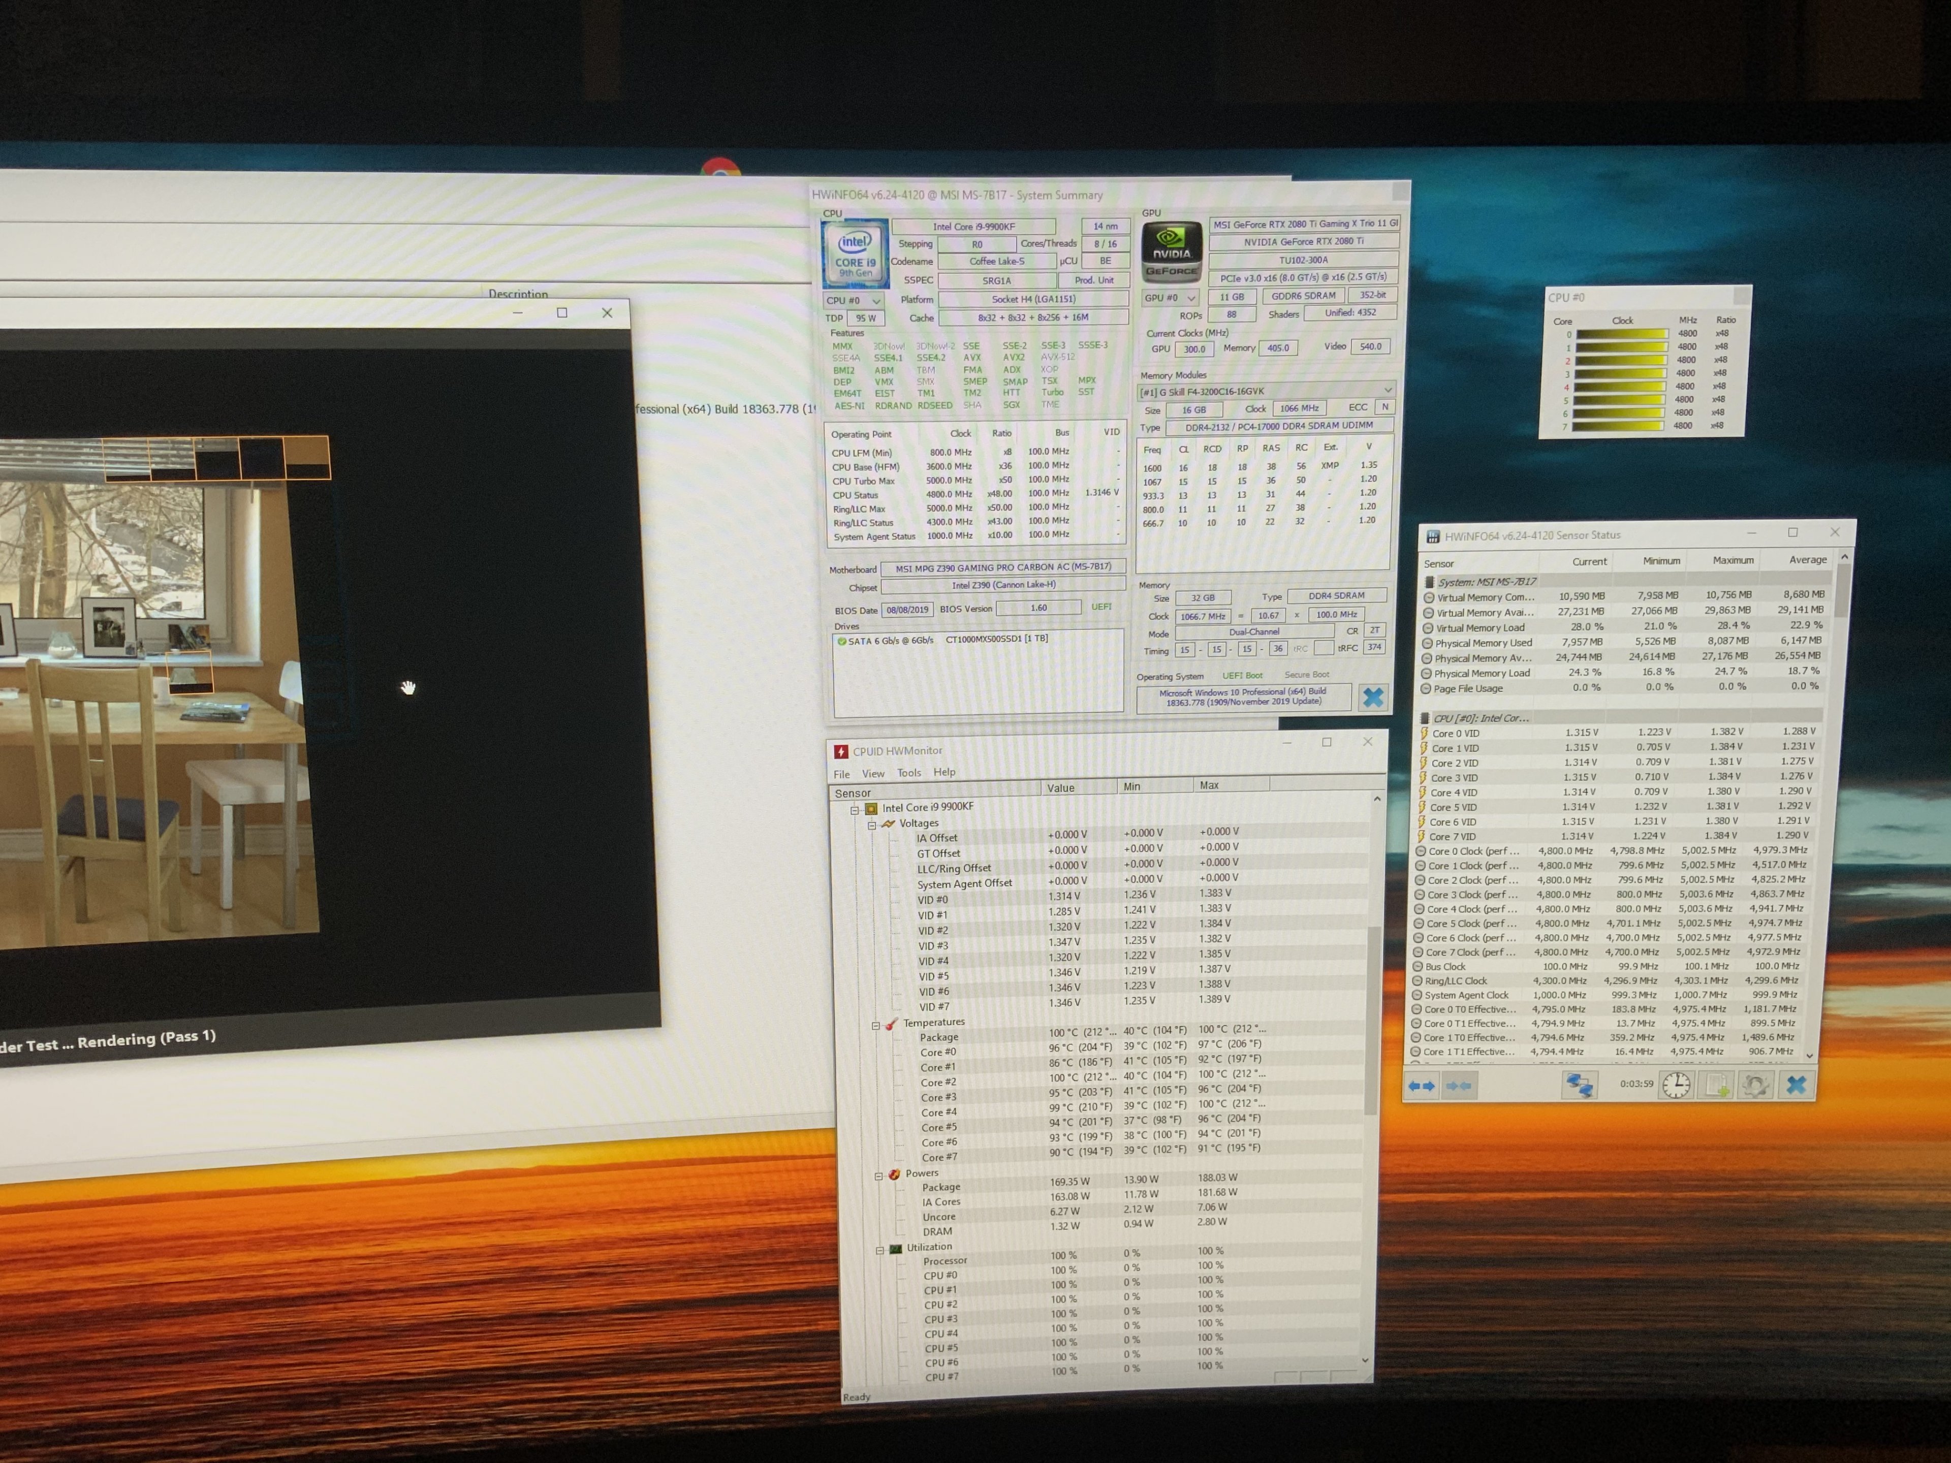Open the Tools menu in HWMonitor
This screenshot has width=1951, height=1463.
pos(908,773)
